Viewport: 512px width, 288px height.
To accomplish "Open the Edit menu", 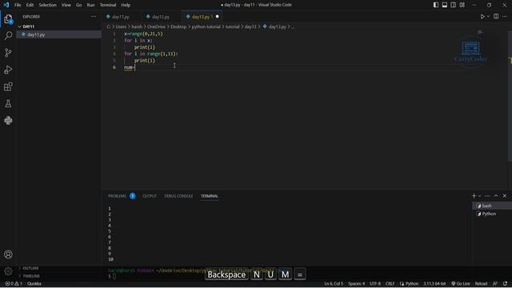I will pyautogui.click(x=30, y=5).
